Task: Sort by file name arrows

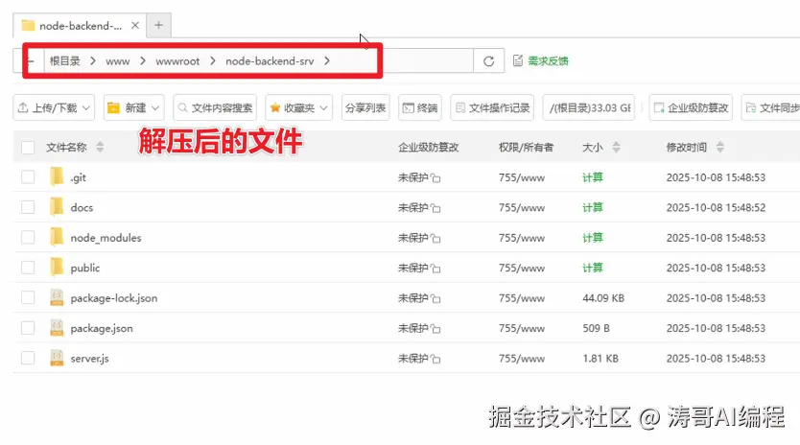Action: click(x=100, y=148)
